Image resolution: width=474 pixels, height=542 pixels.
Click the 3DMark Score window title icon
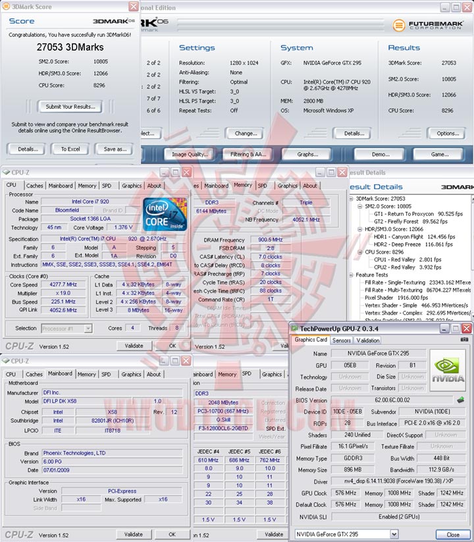click(x=5, y=6)
